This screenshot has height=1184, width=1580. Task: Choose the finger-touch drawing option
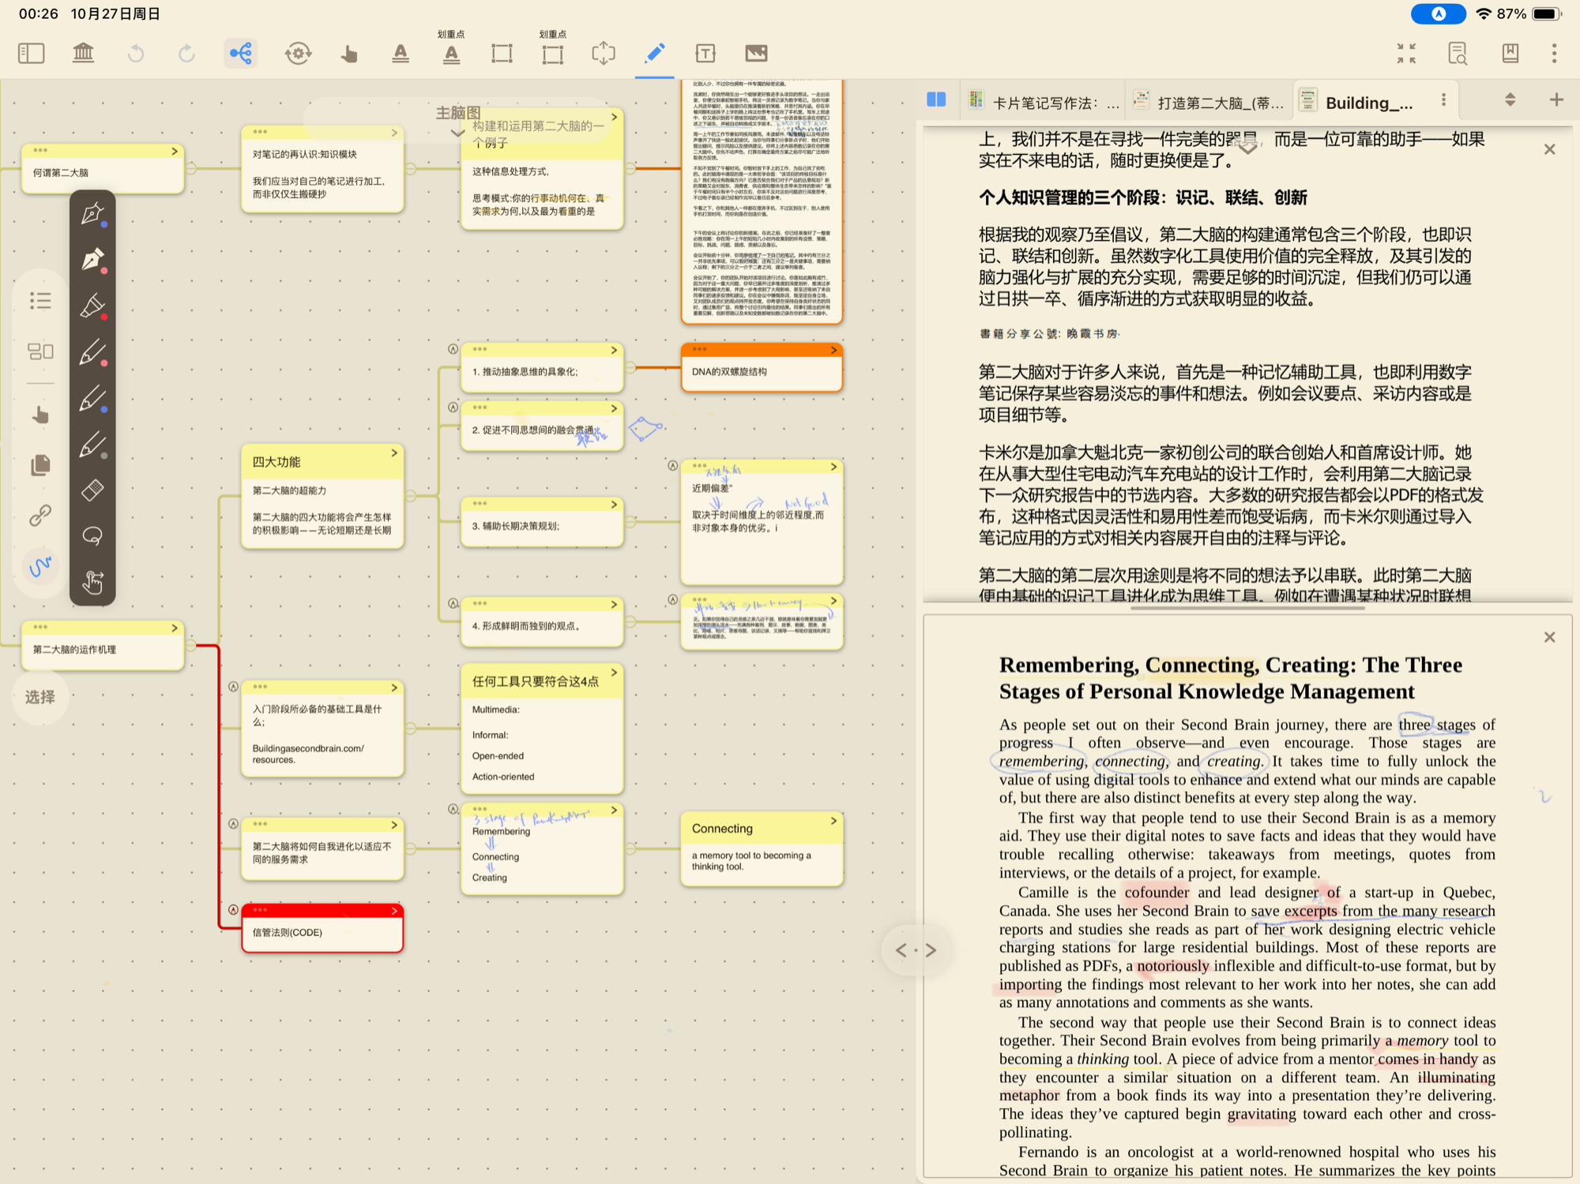tap(92, 582)
